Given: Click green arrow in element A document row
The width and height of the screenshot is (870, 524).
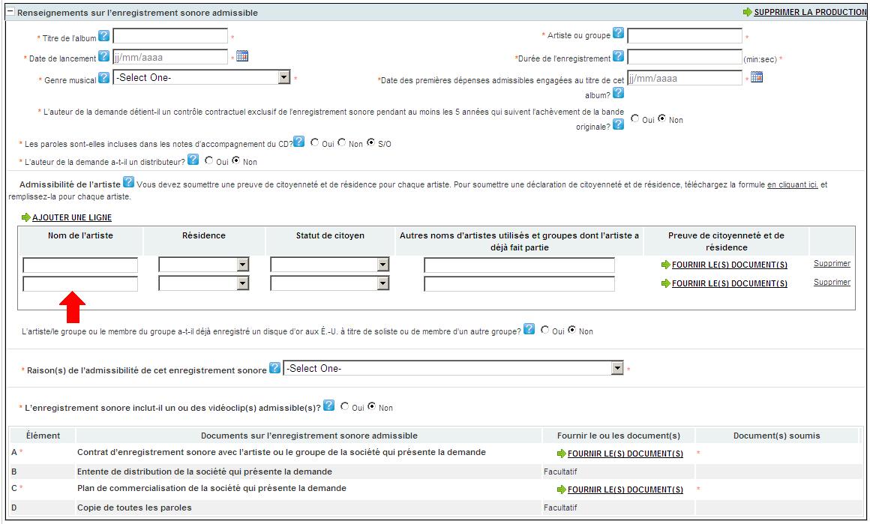Looking at the screenshot, I should click(562, 454).
